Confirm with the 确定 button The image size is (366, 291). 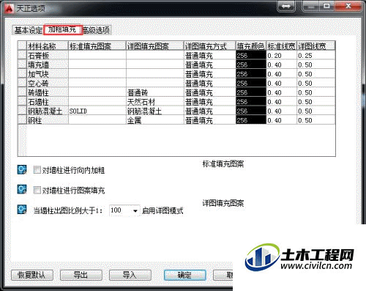coord(184,276)
